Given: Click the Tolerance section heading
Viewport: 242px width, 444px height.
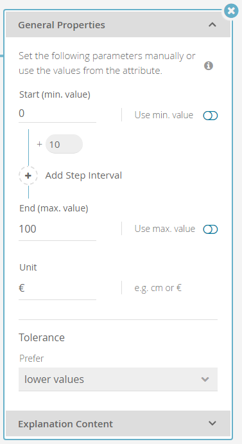Looking at the screenshot, I should point(42,337).
